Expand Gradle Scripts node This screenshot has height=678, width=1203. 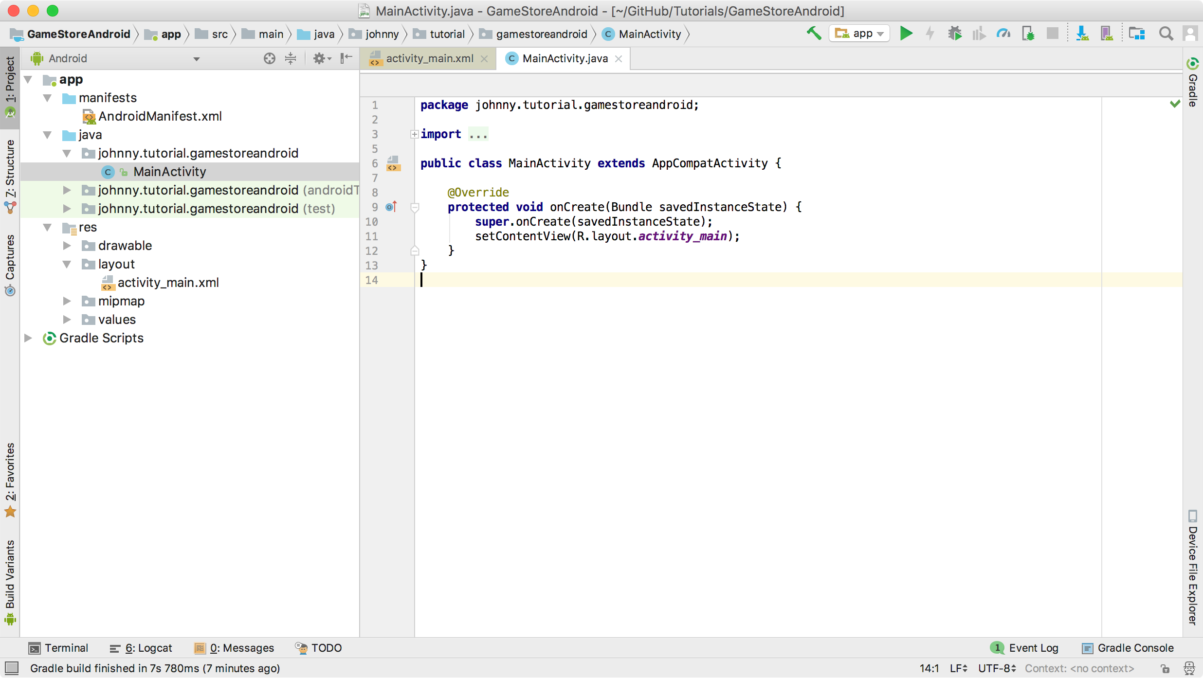(x=28, y=338)
